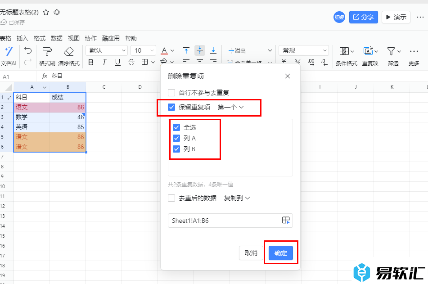Redo the last undone action
Screen dimensions: 428x284
pyautogui.click(x=28, y=63)
